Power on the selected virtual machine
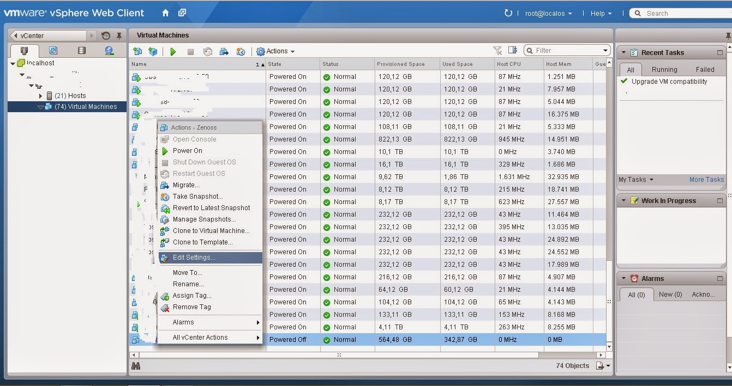The image size is (732, 386). [173, 50]
